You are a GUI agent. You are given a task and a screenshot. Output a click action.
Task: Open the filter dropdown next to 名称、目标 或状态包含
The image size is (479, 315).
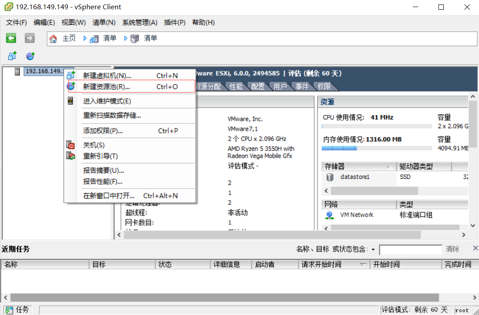point(374,249)
